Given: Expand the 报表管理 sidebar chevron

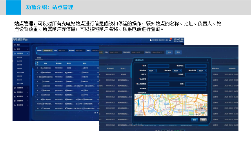Looking at the screenshot, I should click(27, 97).
